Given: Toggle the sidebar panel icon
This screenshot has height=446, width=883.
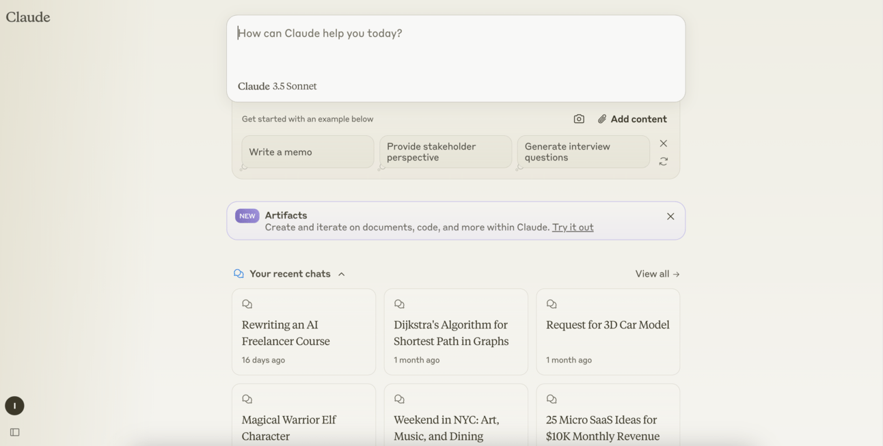Looking at the screenshot, I should (14, 432).
